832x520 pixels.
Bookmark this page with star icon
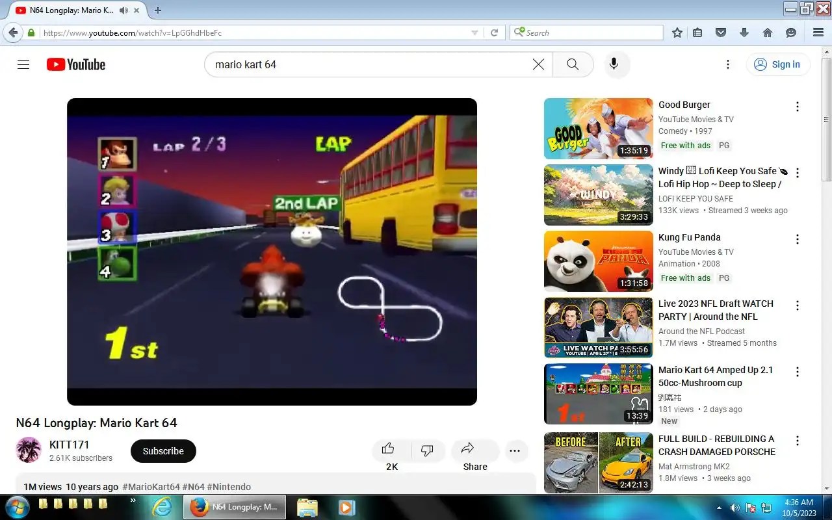click(677, 32)
